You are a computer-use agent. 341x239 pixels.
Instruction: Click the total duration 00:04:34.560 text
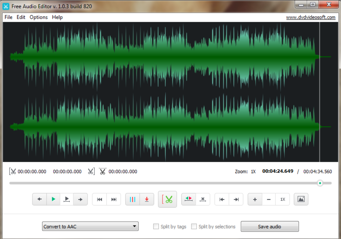point(318,172)
